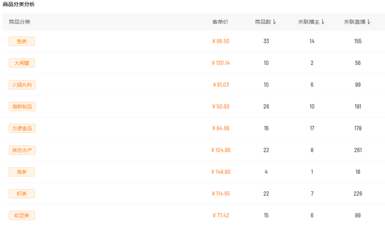The width and height of the screenshot is (385, 225).
Task: Select the 海参 category tag
Action: (22, 172)
